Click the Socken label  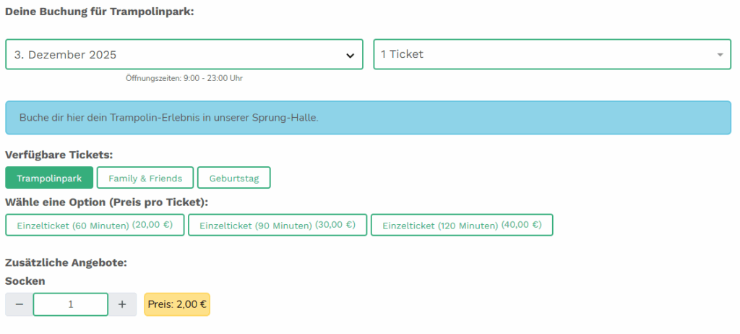tap(25, 281)
